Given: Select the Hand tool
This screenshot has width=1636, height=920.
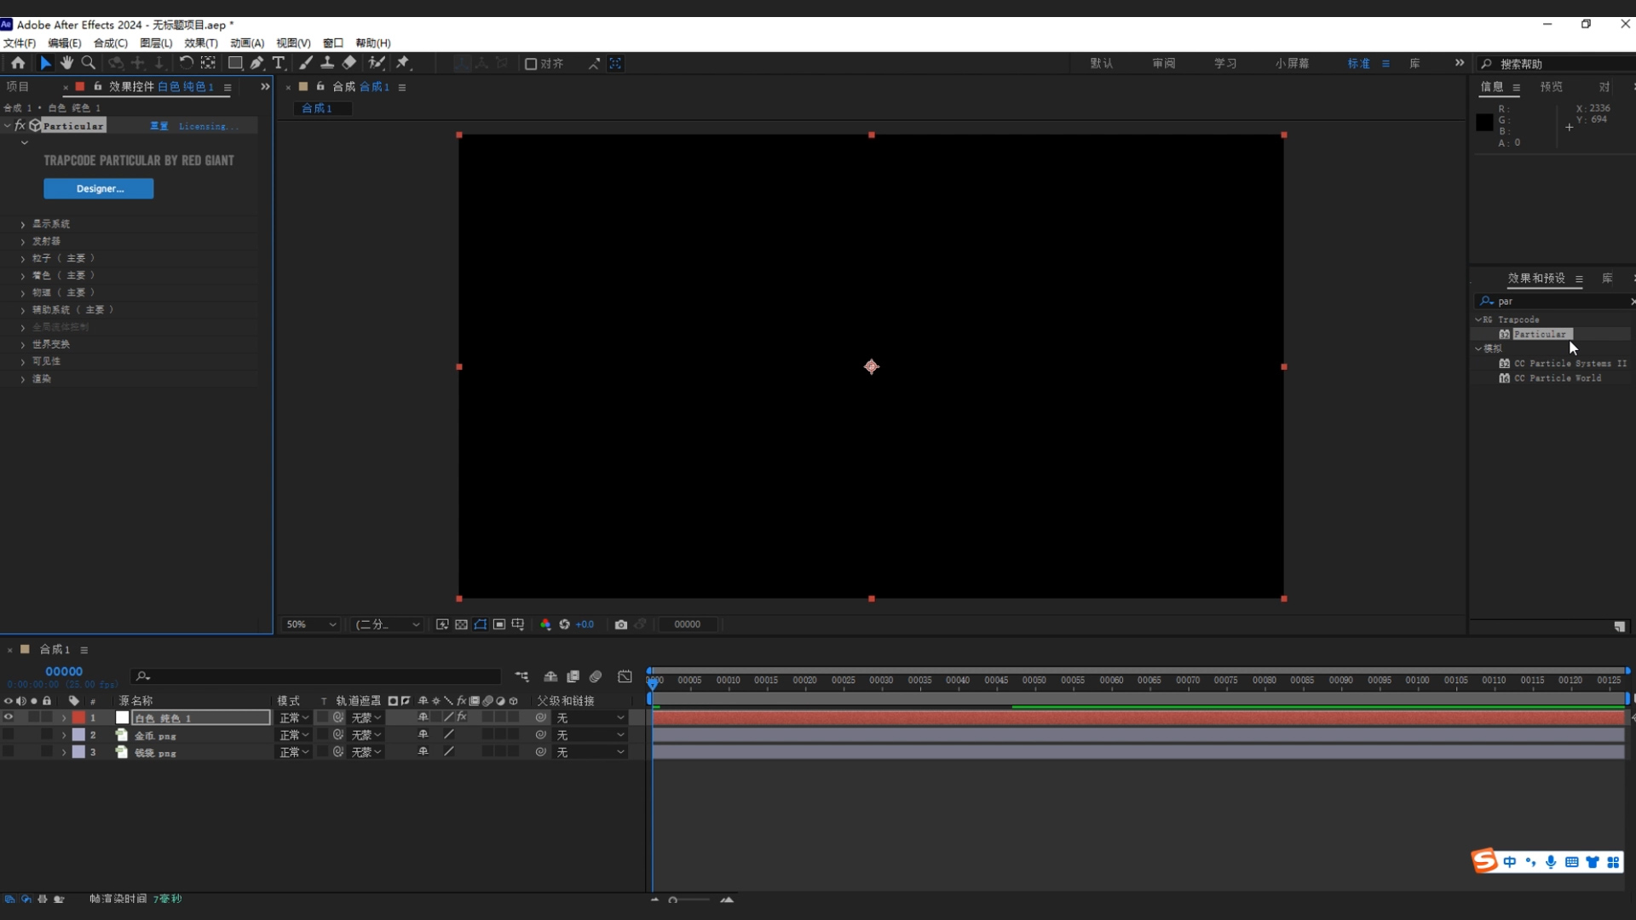Looking at the screenshot, I should click(x=66, y=63).
